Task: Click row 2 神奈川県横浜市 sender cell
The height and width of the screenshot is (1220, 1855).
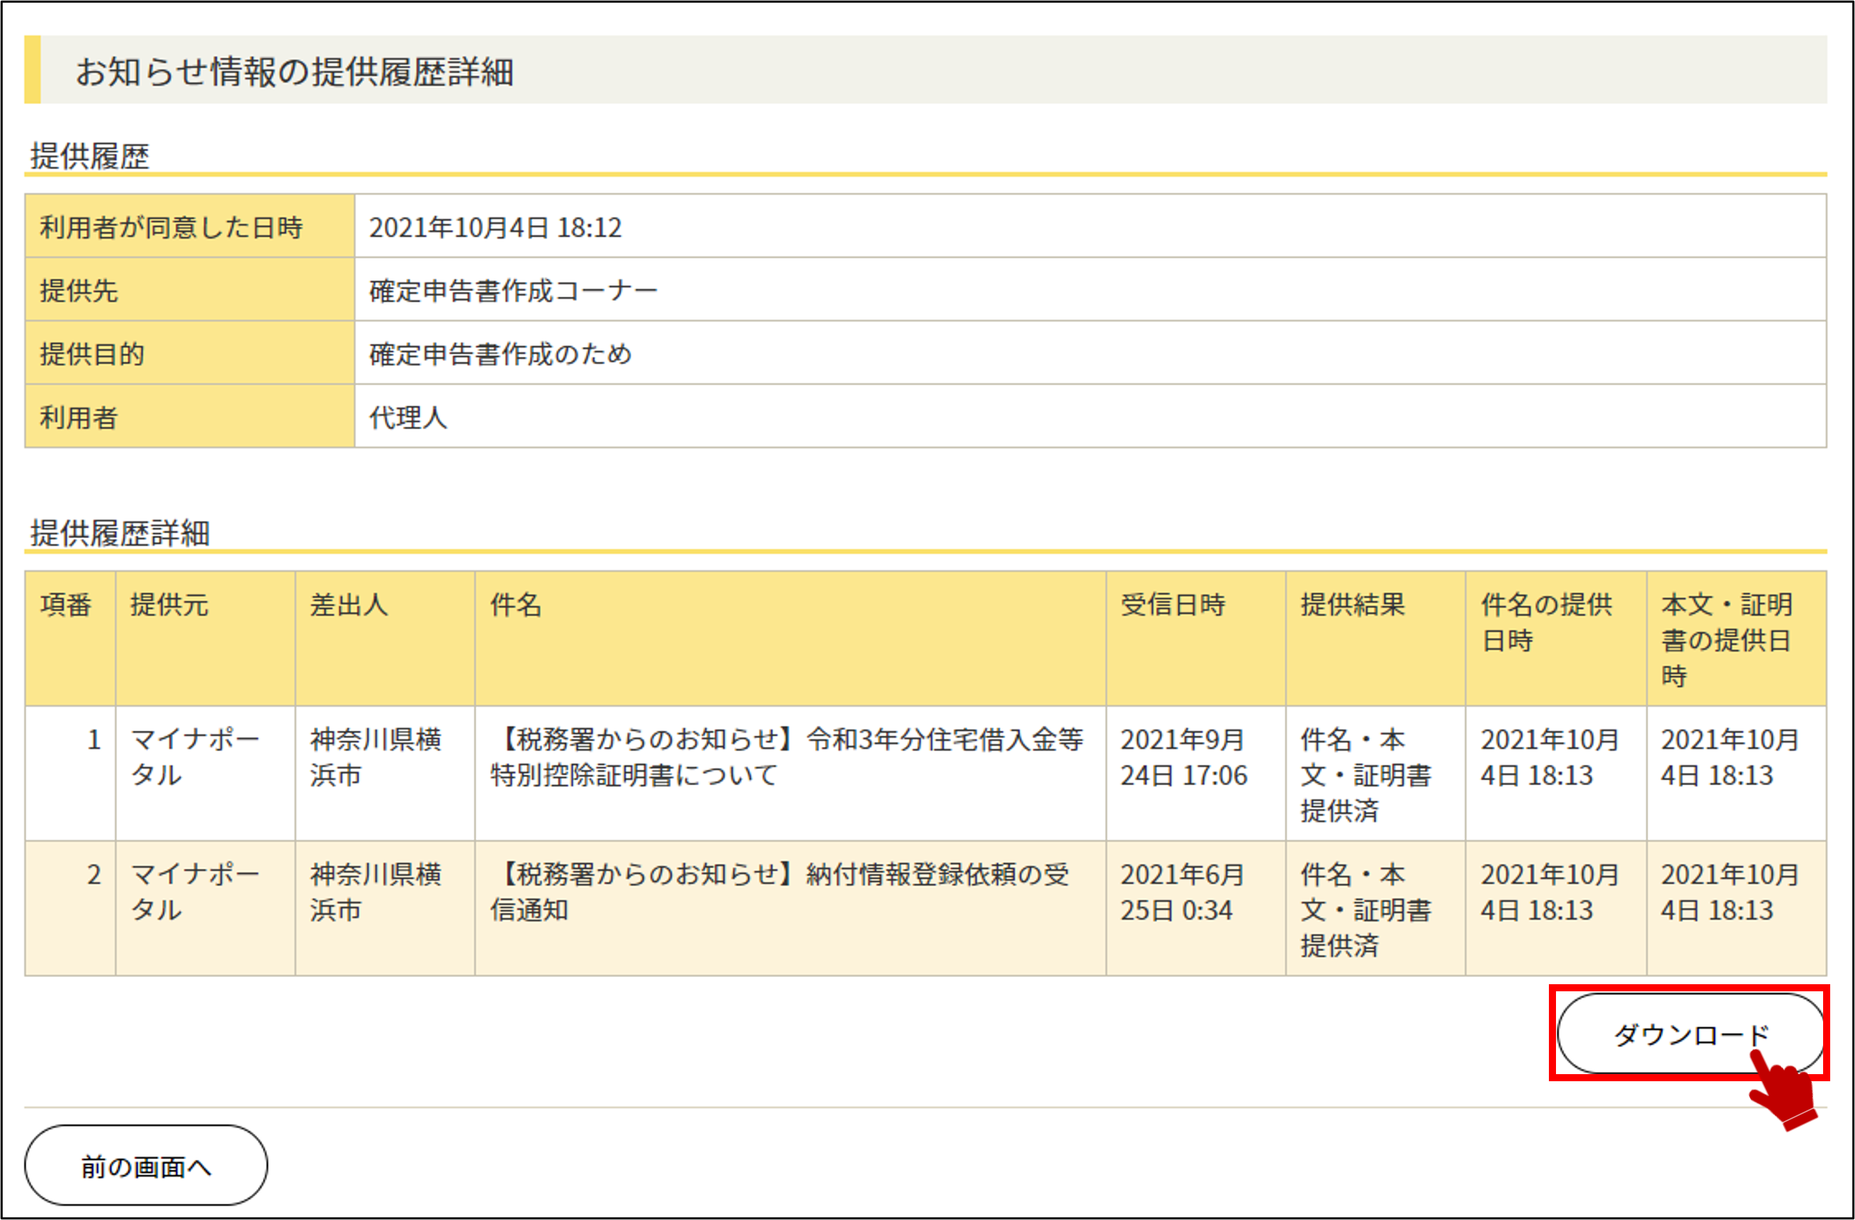Action: pyautogui.click(x=385, y=908)
